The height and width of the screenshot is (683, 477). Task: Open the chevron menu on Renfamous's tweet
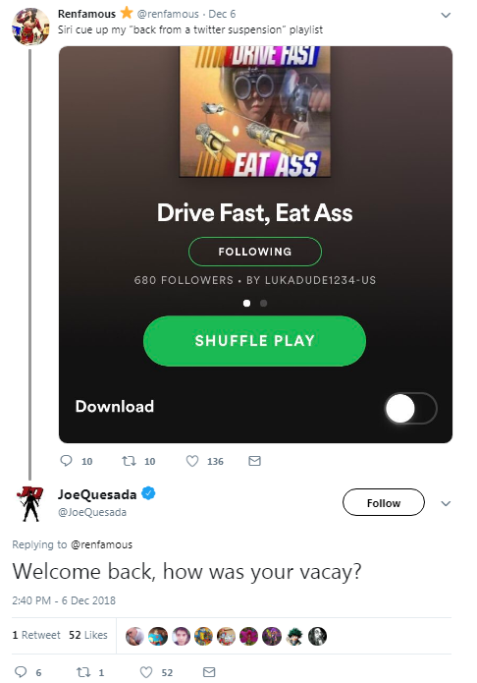point(446,16)
